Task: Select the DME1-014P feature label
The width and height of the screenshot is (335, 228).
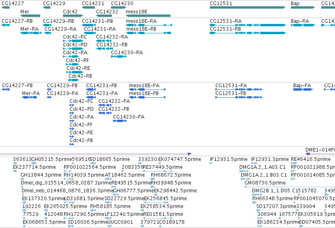Action: pos(320,150)
